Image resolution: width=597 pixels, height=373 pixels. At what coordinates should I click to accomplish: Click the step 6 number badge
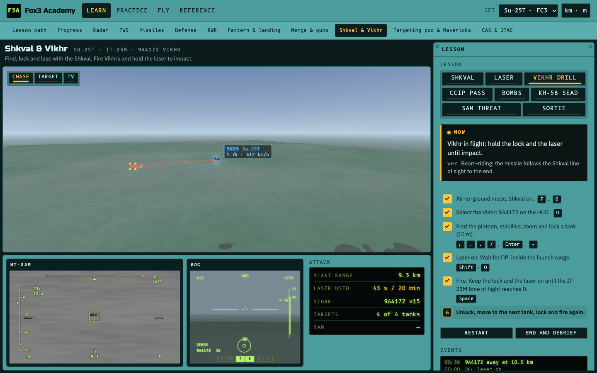(447, 312)
